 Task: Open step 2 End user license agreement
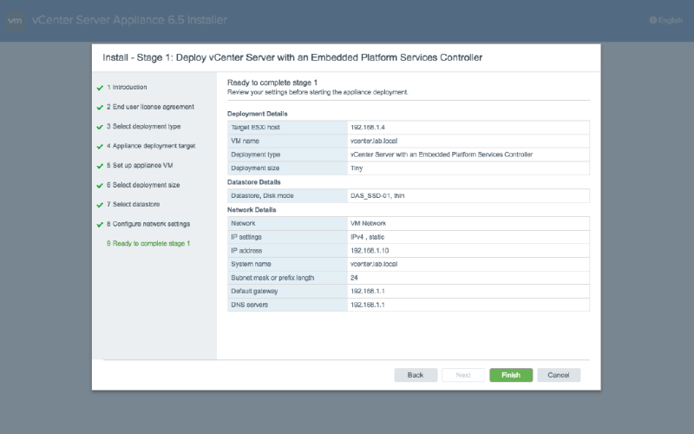pyautogui.click(x=150, y=107)
